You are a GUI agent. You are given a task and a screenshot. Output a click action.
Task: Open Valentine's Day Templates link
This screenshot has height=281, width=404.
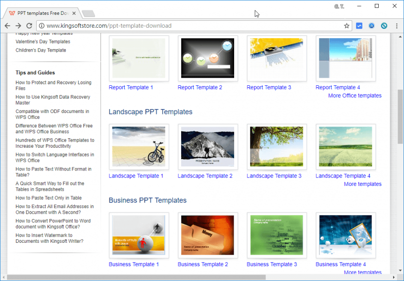43,42
